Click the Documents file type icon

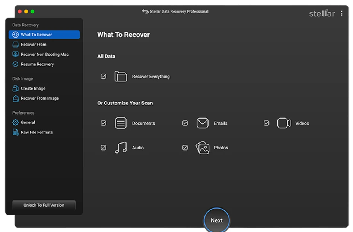tap(121, 123)
